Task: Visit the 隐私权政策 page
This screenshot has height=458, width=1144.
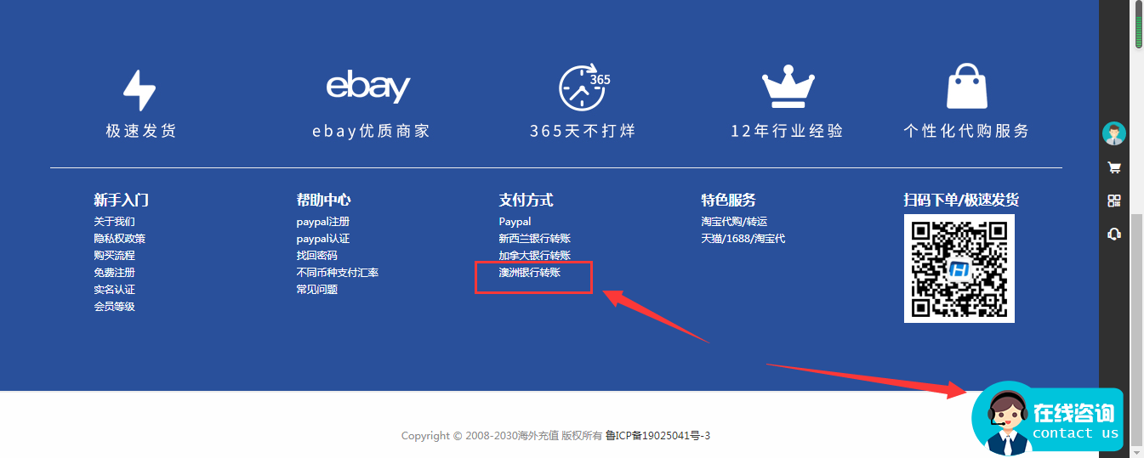Action: 119,239
